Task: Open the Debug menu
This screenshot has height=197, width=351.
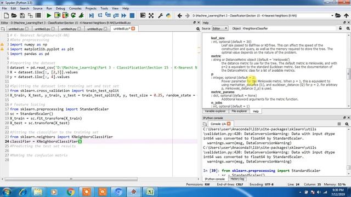Action: 60,8
